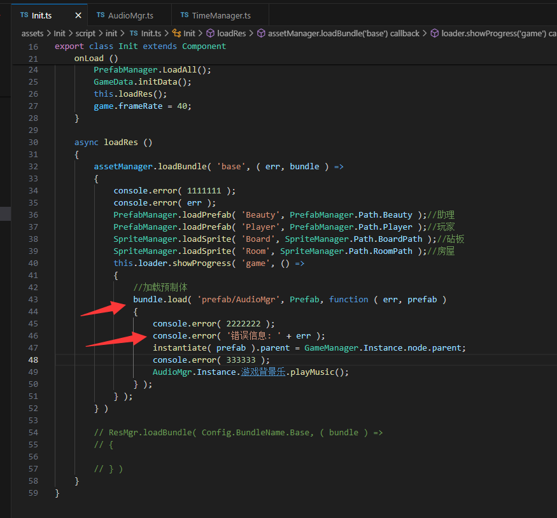Expand breadcrumb chevron after 'loadRes'
Screen dimensions: 557x518
click(x=251, y=33)
